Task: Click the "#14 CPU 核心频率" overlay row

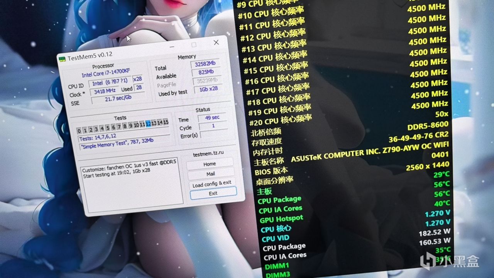Action: point(275,57)
